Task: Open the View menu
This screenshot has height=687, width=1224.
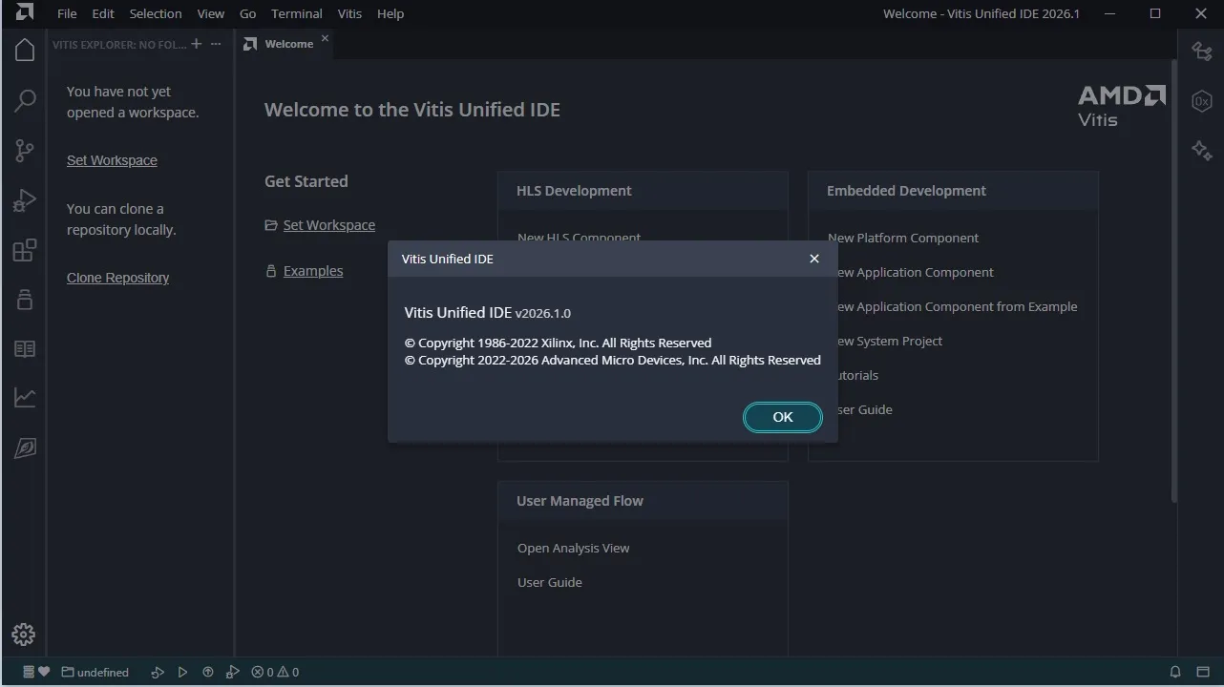Action: point(210,13)
